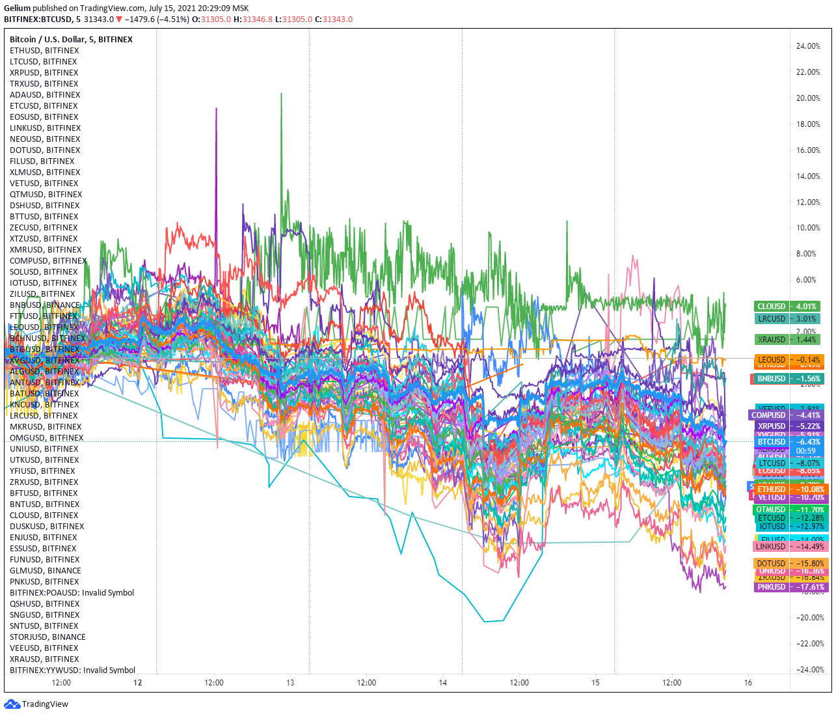Viewport: 836px width, 716px height.
Task: Click the BNBUSD -1.56% price label
Action: click(789, 379)
